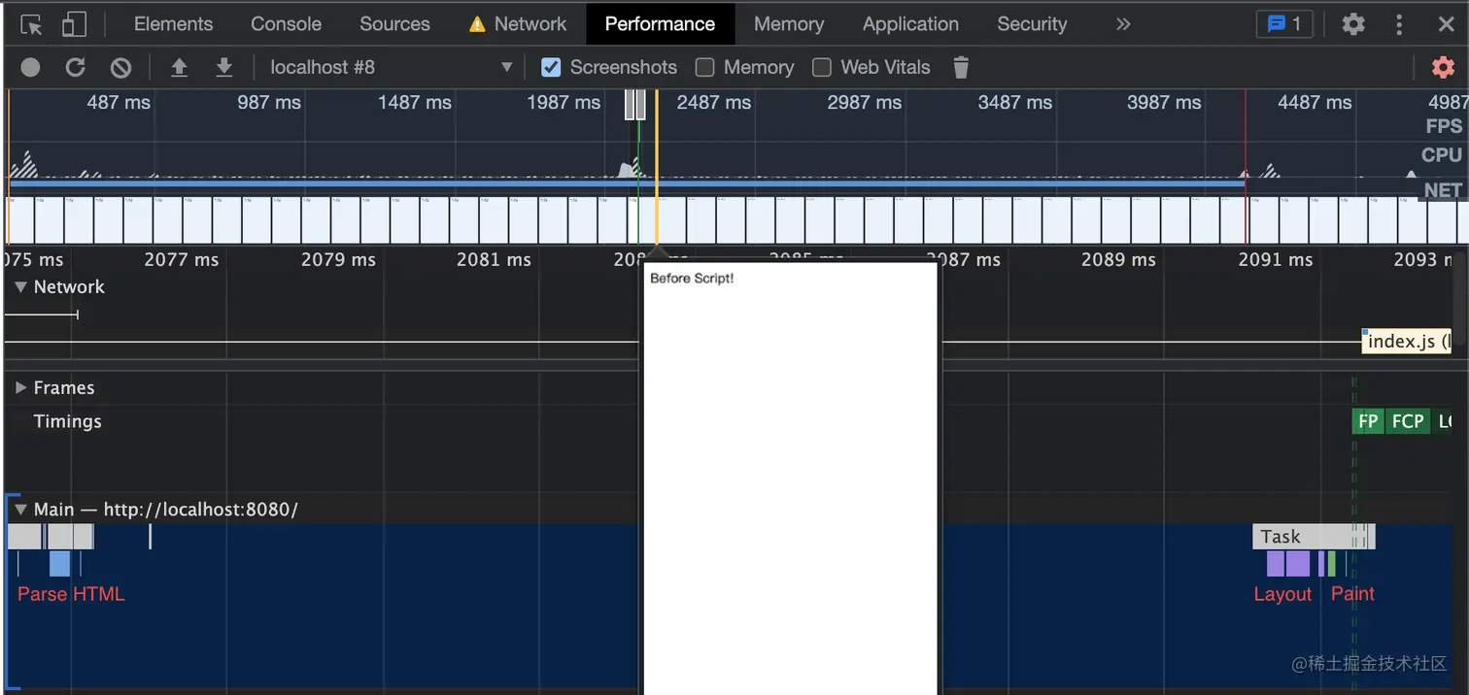Click the CPU overview row label

click(1442, 155)
